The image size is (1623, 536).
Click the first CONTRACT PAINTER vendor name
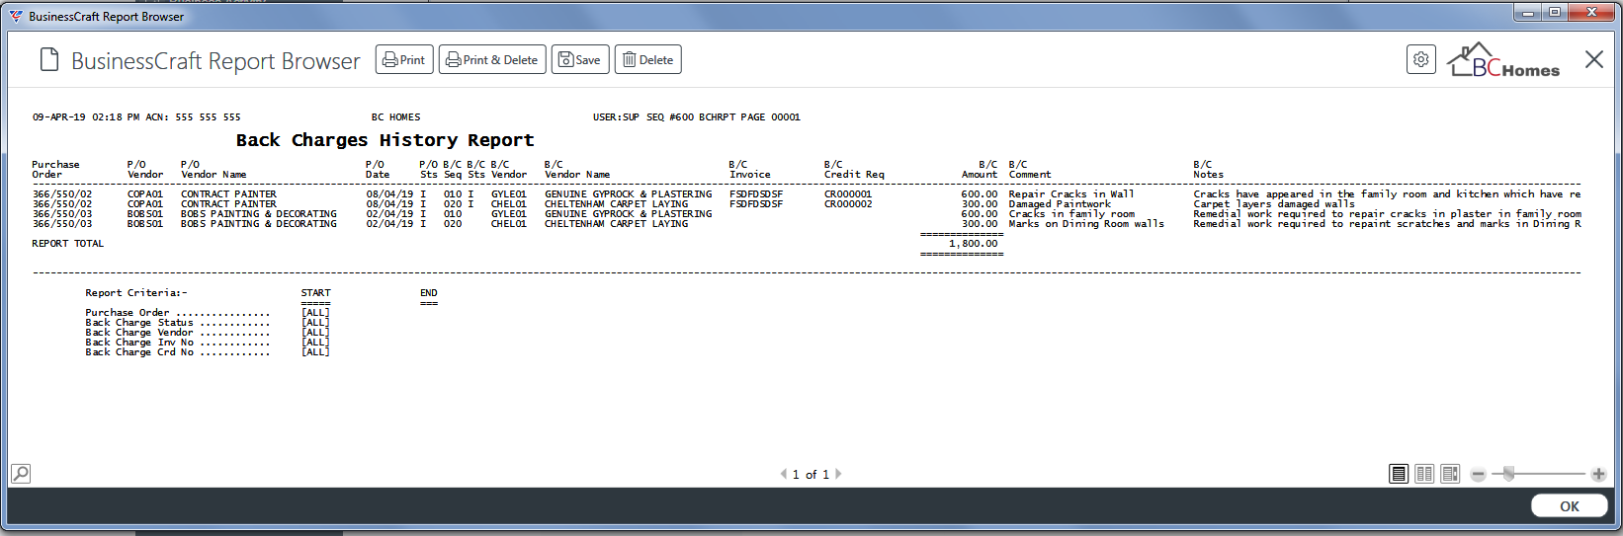228,194
